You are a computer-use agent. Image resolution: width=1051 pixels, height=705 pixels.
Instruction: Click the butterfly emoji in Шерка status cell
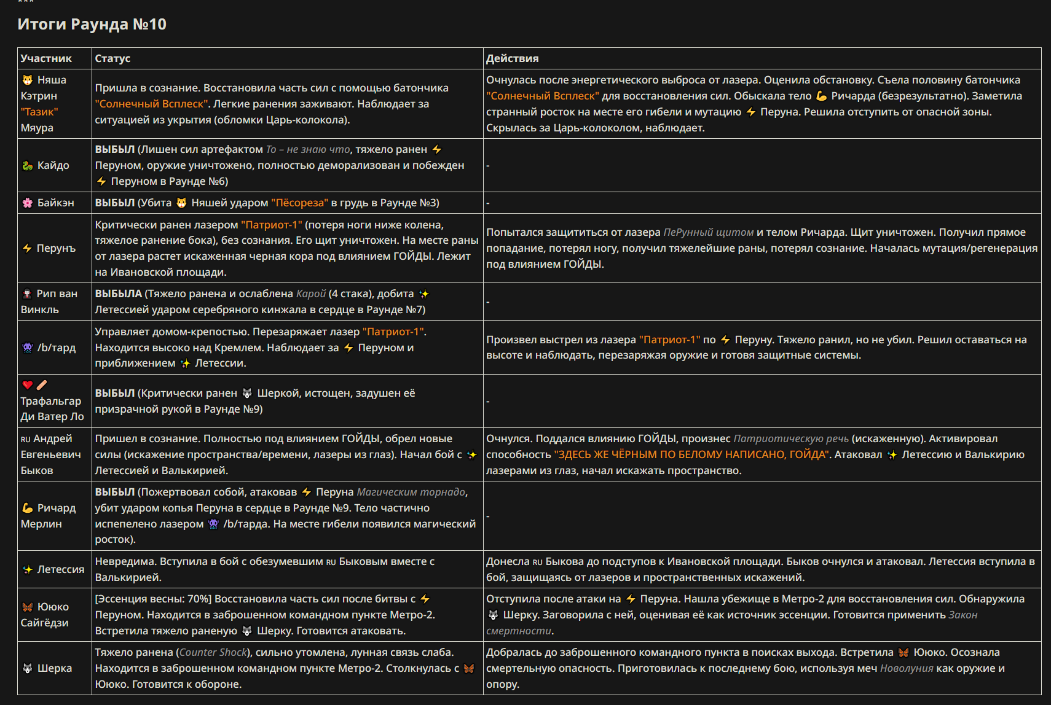tap(469, 668)
